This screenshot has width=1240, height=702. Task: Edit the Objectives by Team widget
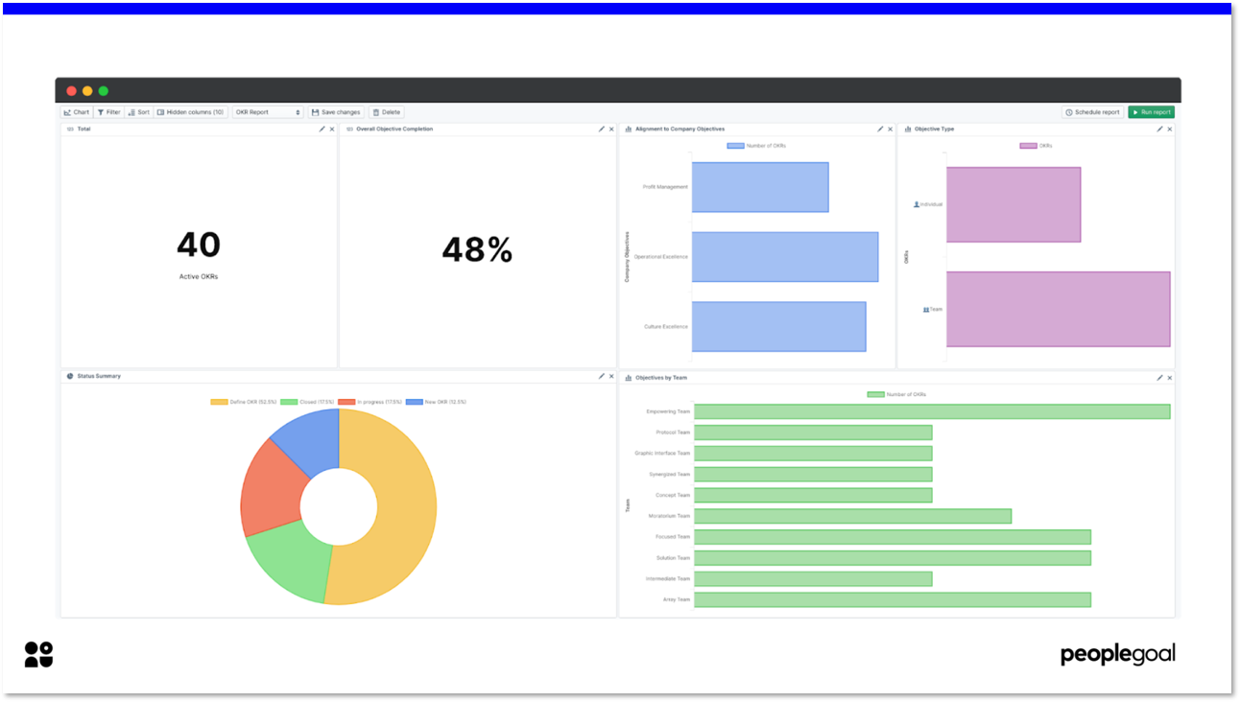1159,378
